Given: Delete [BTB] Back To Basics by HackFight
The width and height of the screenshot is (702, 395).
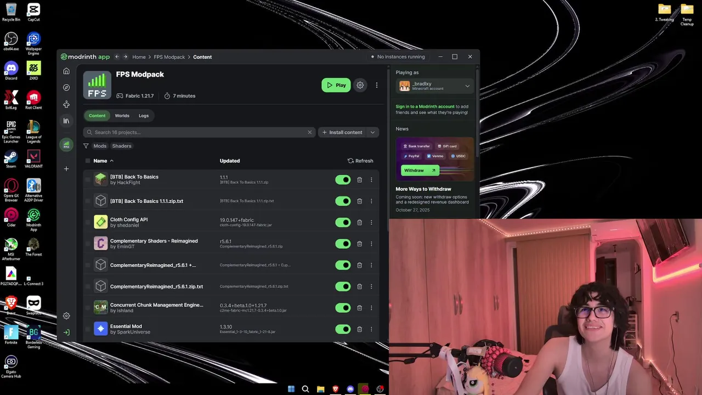Looking at the screenshot, I should point(359,179).
